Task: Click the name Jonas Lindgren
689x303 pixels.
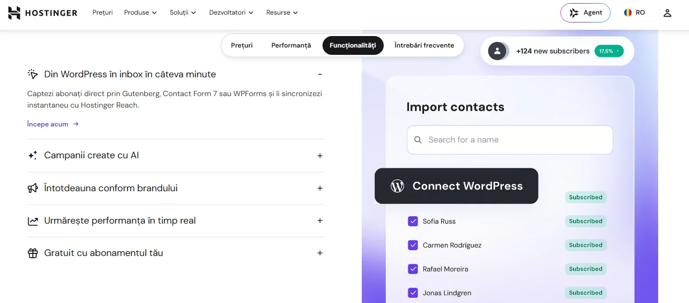Action: pyautogui.click(x=447, y=294)
